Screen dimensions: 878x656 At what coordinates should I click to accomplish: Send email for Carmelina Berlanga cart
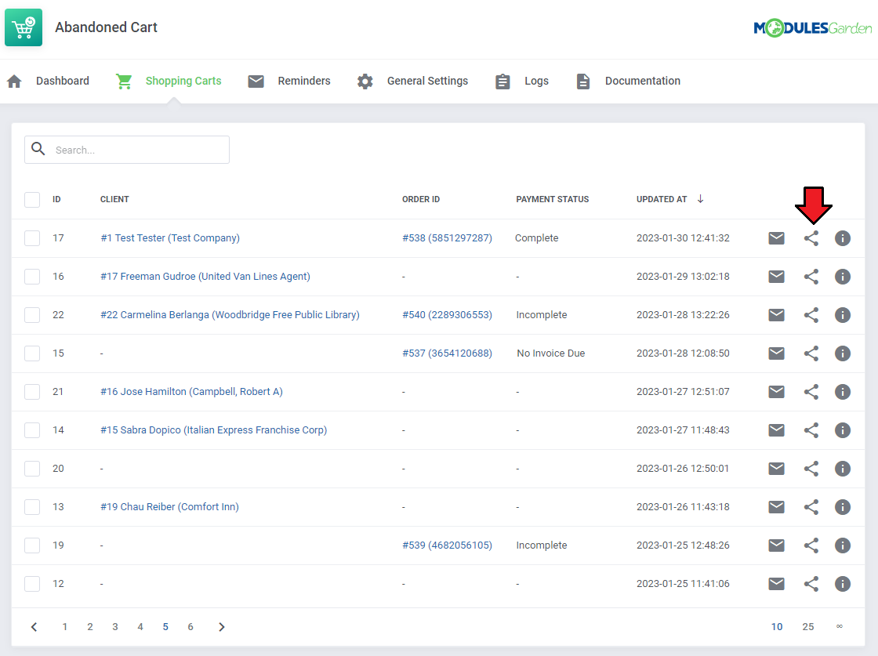coord(776,315)
